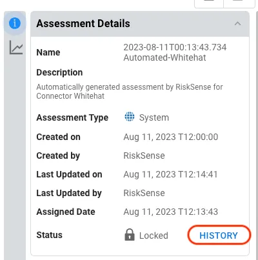Select the info details sidebar icon

coord(15,23)
